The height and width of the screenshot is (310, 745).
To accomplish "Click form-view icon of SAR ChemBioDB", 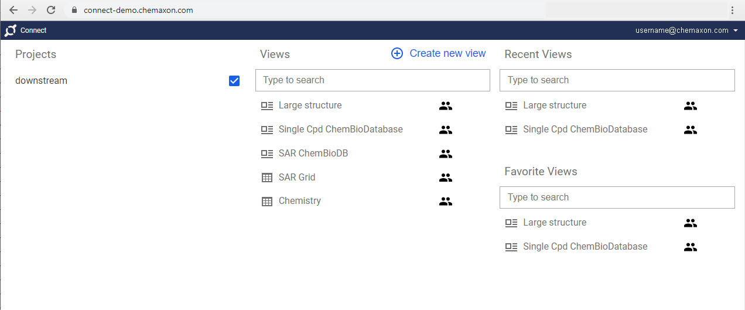I will (267, 154).
